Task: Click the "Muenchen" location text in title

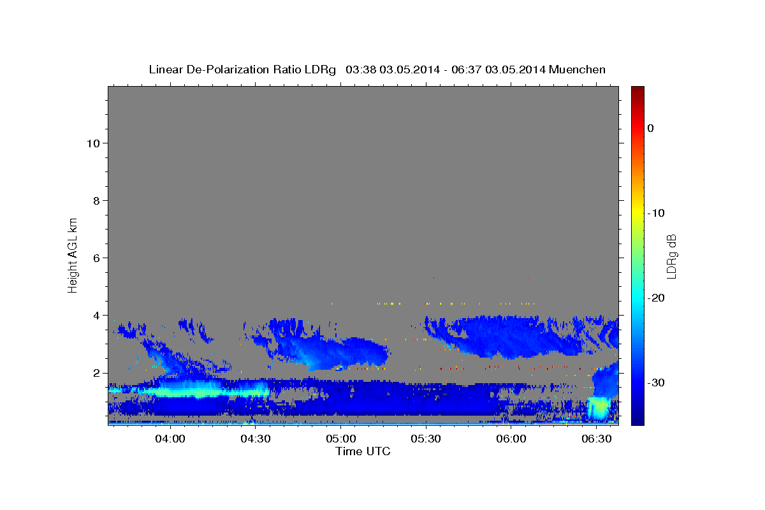Action: [578, 69]
